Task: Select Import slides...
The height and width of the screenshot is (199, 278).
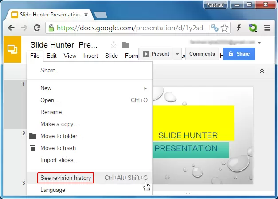Action: coord(90,160)
